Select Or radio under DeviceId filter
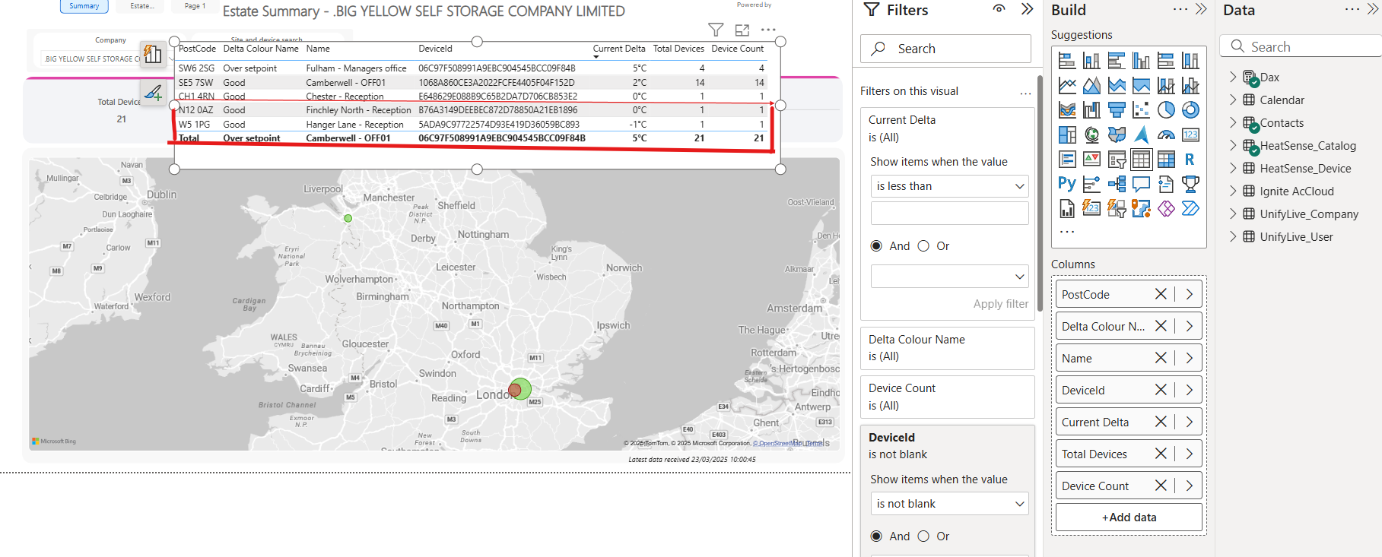The image size is (1382, 557). (923, 536)
